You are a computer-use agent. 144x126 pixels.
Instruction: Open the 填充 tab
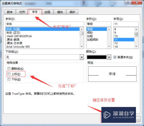coord(60,12)
